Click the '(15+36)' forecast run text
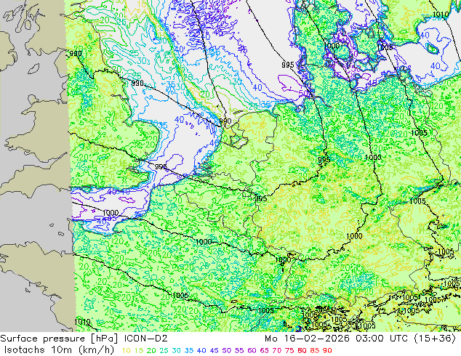This screenshot has width=461, height=356. (x=435, y=339)
